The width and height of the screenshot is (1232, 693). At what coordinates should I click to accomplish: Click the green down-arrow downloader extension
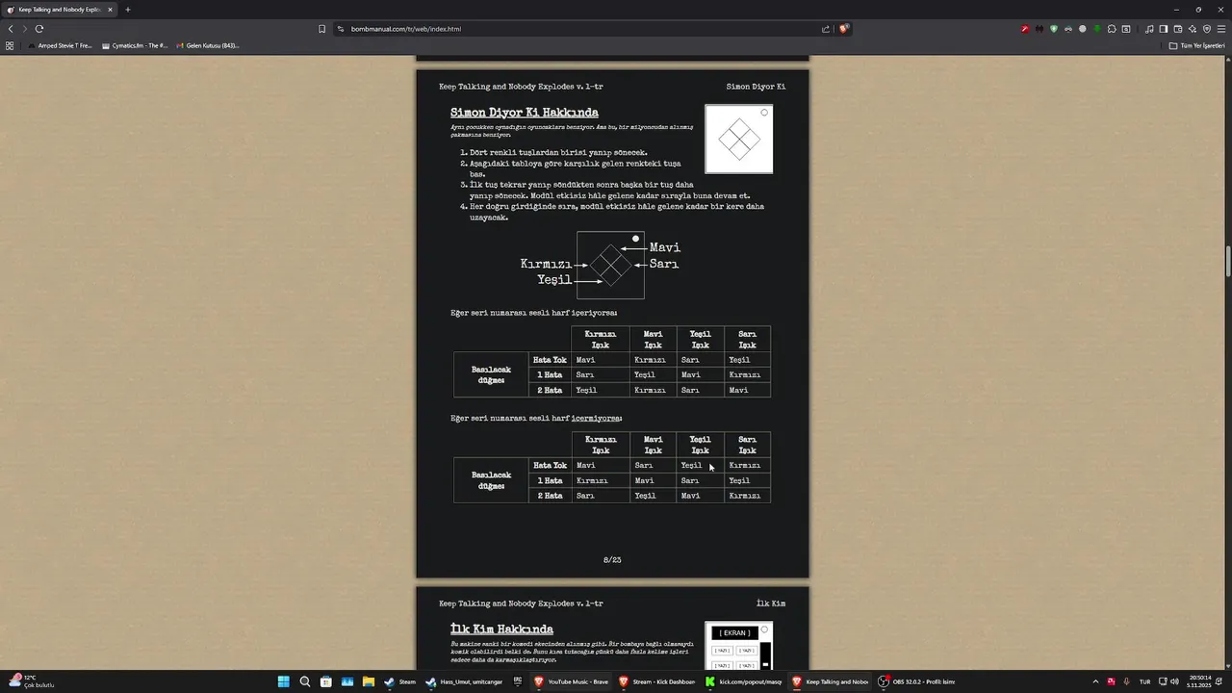[1096, 29]
